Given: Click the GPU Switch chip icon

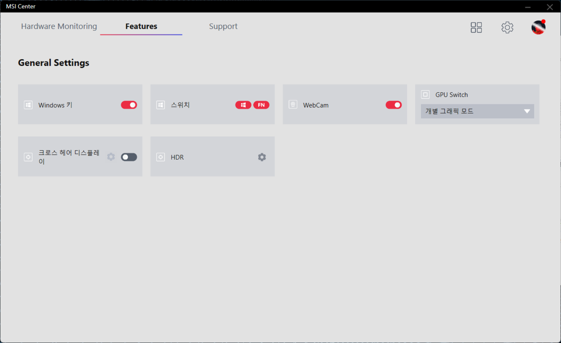Looking at the screenshot, I should coord(425,95).
